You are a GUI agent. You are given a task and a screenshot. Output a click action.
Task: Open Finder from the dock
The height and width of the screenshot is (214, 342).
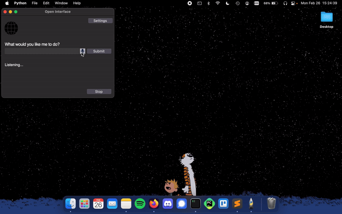click(x=70, y=203)
